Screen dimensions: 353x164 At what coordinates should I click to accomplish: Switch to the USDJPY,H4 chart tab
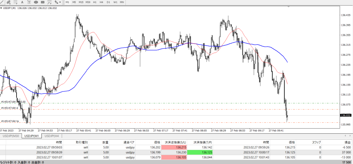coord(52,136)
